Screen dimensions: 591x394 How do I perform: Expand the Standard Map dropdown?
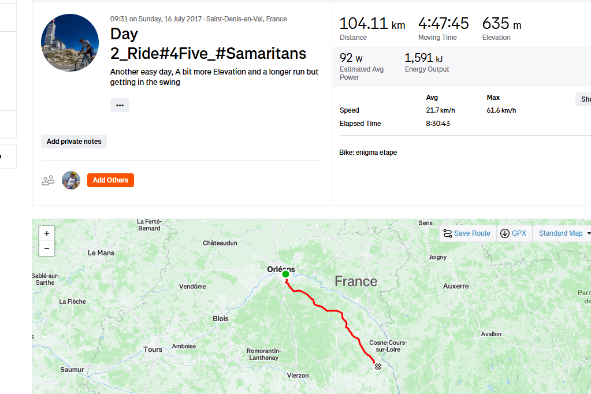563,233
